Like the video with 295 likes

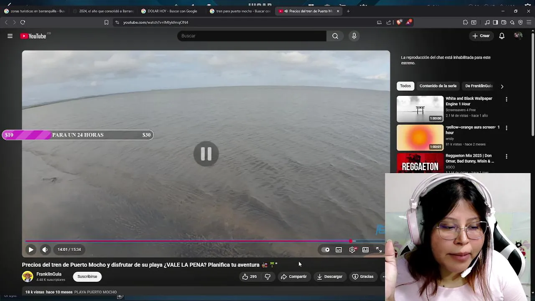pyautogui.click(x=250, y=276)
